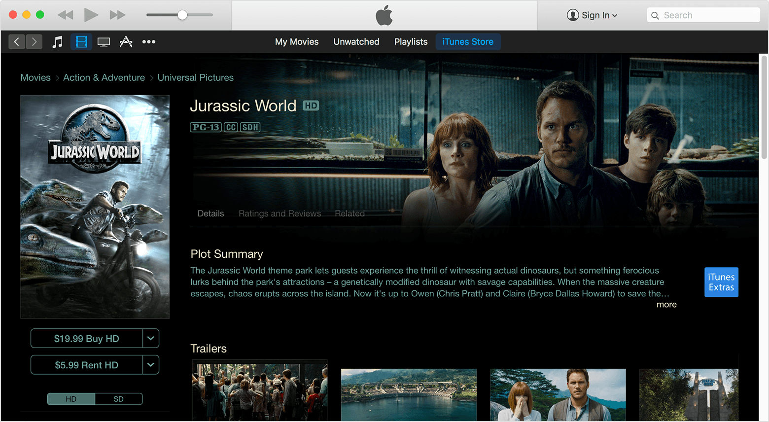This screenshot has width=769, height=422.
Task: Play the Claire and Owen trailer thumbnail
Action: click(558, 394)
